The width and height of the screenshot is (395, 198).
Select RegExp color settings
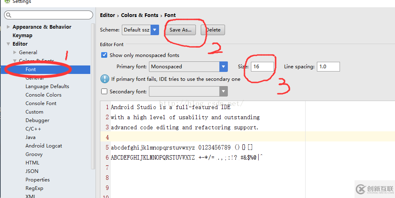[34, 188]
